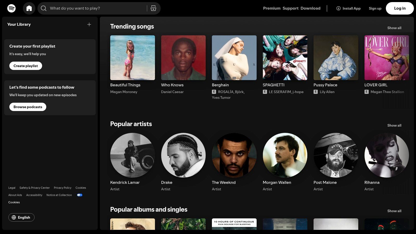Viewport: 416px width, 234px height.
Task: Click the Sign up button
Action: [375, 8]
